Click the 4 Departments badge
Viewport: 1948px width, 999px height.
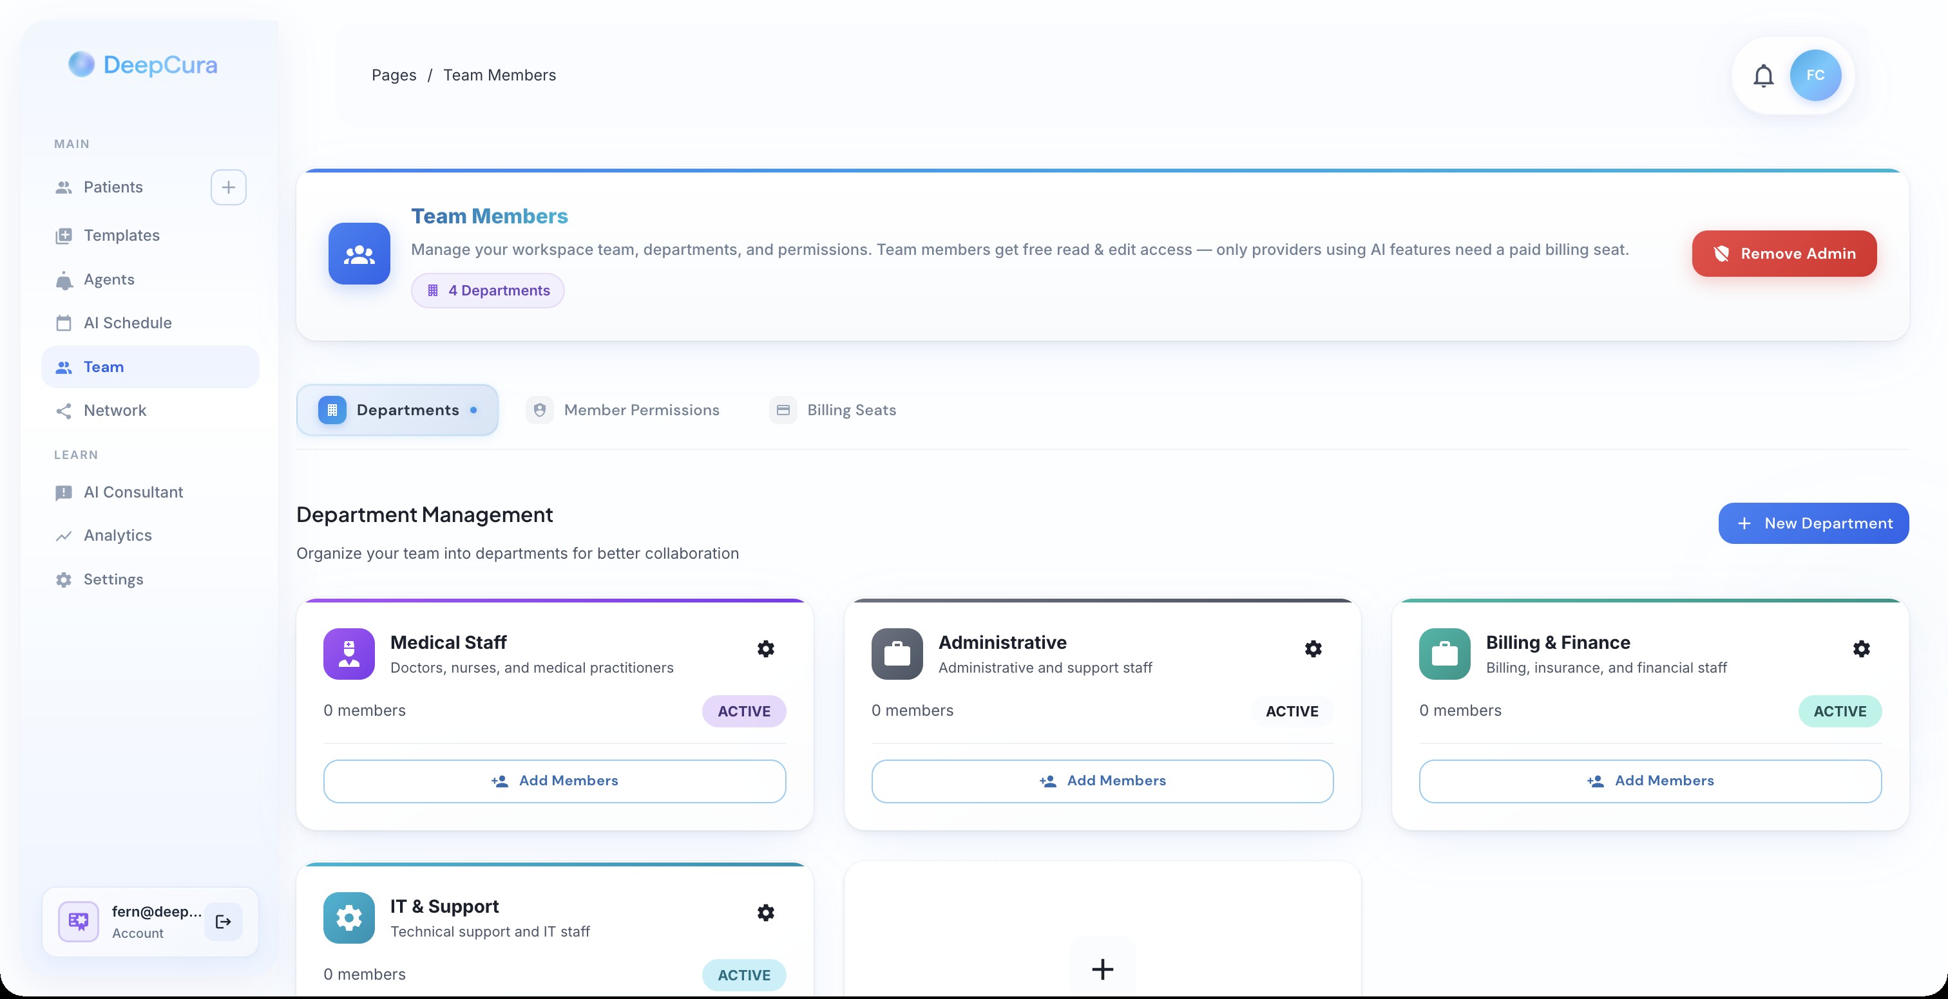488,291
